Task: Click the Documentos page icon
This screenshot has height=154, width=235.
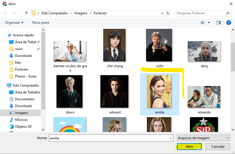Action: point(11,99)
